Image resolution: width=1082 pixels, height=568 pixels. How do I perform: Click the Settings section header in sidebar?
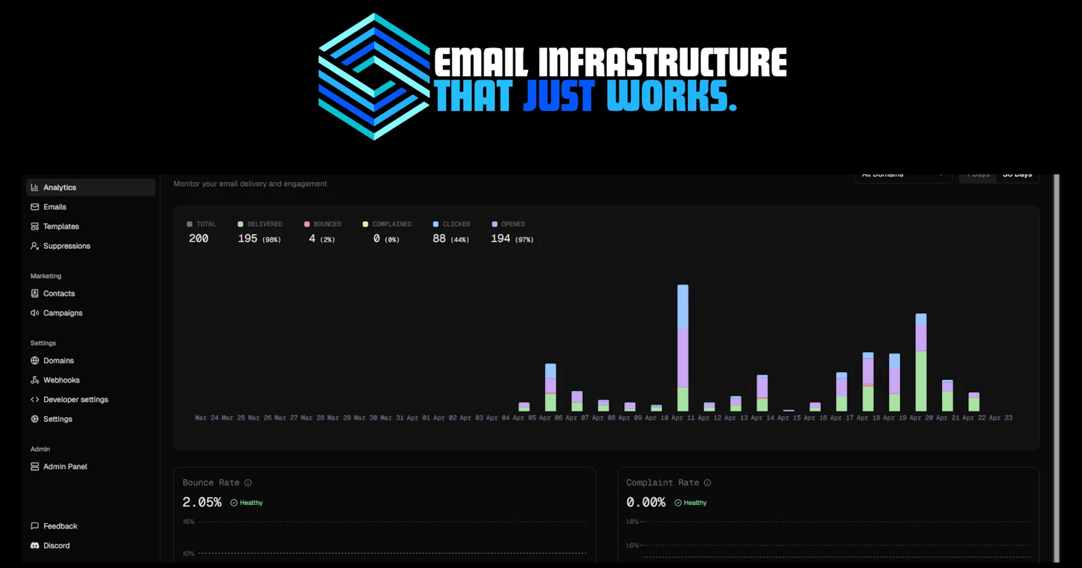[43, 343]
